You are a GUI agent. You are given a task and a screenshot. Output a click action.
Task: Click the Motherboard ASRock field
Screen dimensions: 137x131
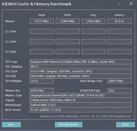(x=80, y=105)
